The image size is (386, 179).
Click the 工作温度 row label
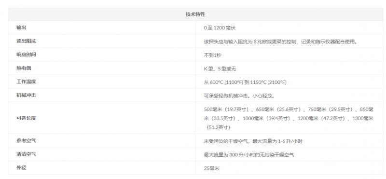[26, 82]
